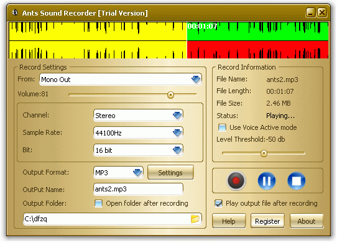Click the File Size value 2.46 MB
The height and width of the screenshot is (243, 337).
[279, 103]
